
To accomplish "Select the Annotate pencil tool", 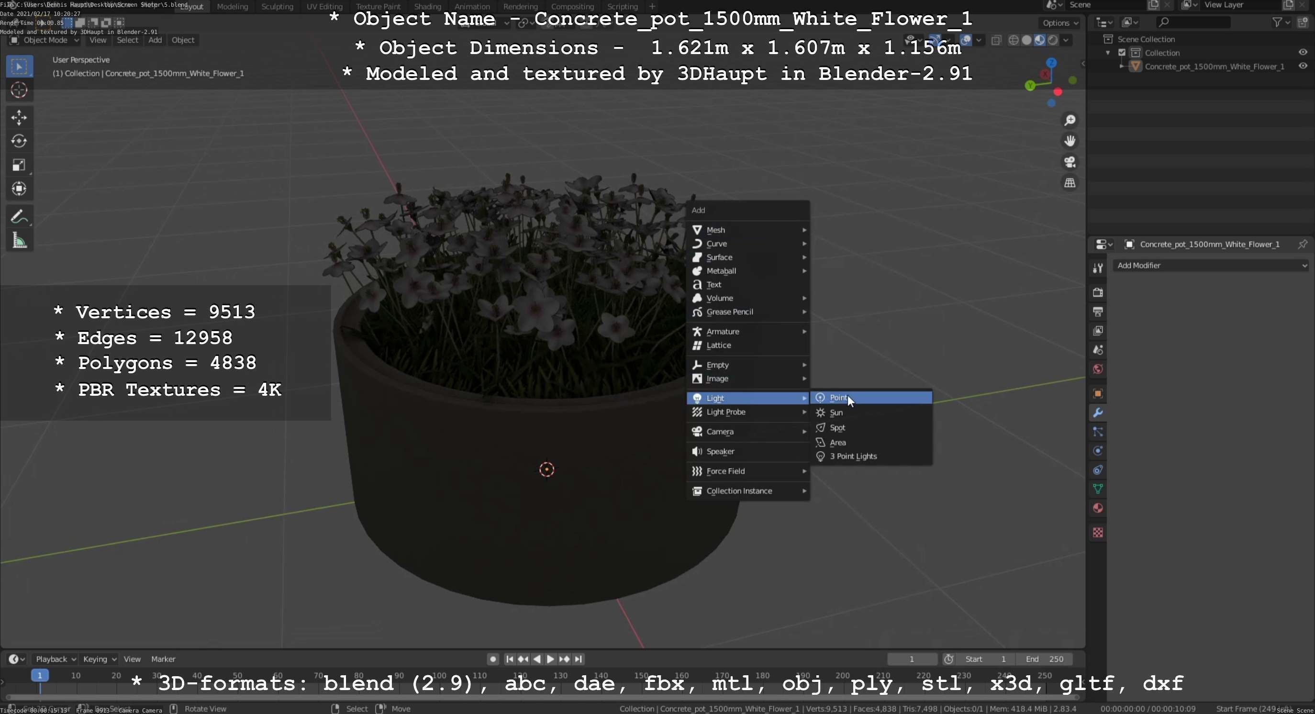I will [19, 217].
